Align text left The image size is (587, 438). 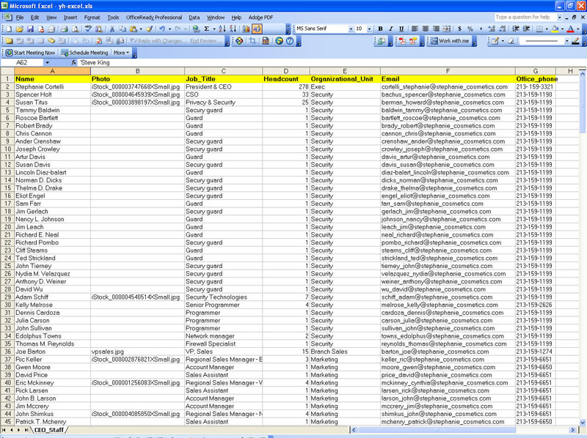click(415, 29)
